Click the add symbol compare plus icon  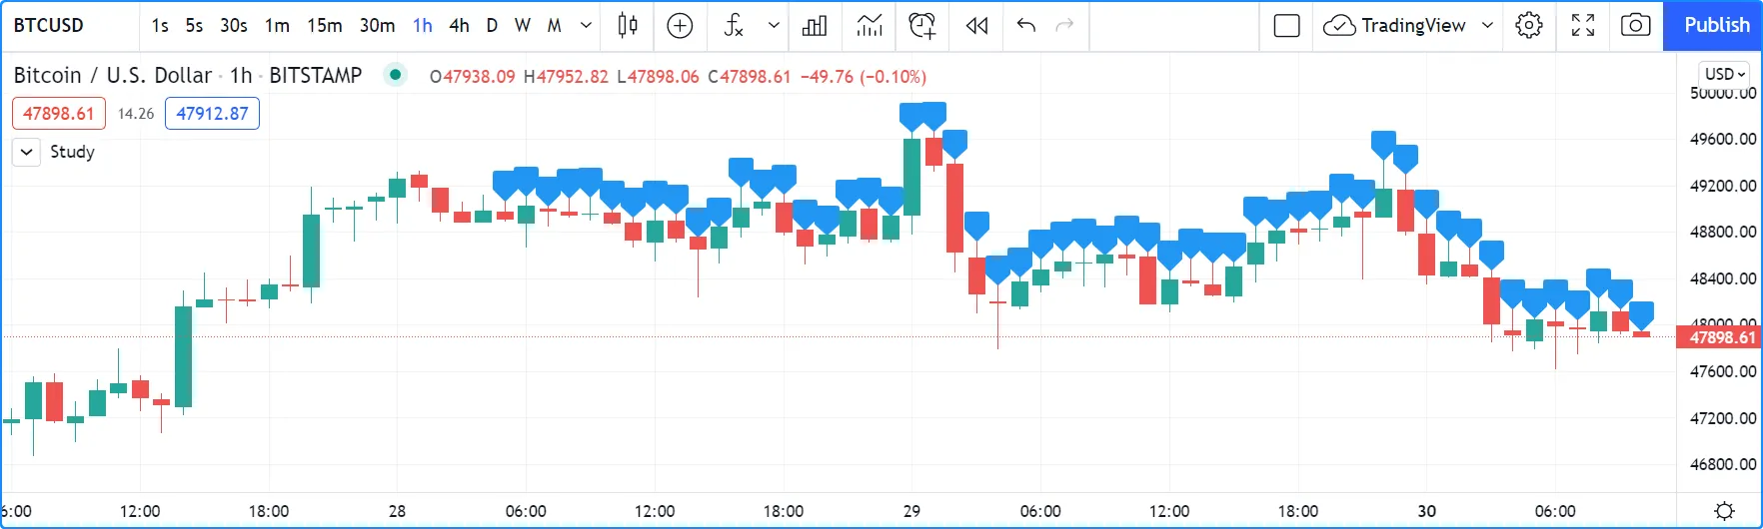(x=680, y=26)
